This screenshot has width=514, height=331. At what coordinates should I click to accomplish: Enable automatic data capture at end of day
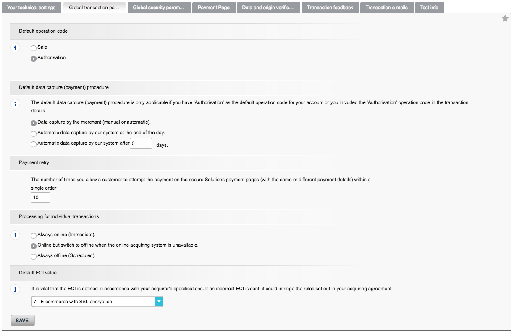33,133
